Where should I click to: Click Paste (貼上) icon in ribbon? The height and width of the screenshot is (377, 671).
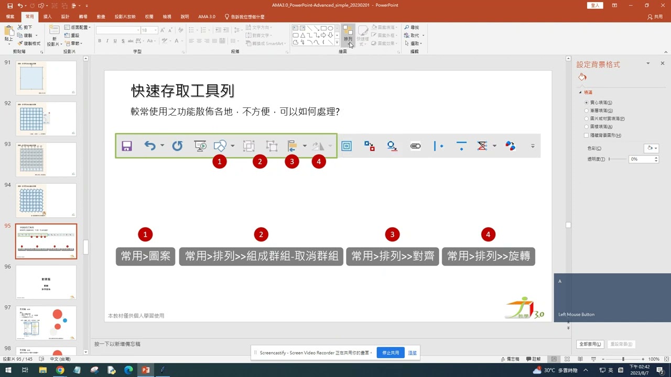(x=8, y=31)
